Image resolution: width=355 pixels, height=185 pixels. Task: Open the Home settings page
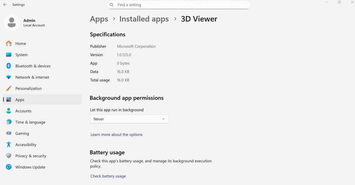[x=42, y=43]
